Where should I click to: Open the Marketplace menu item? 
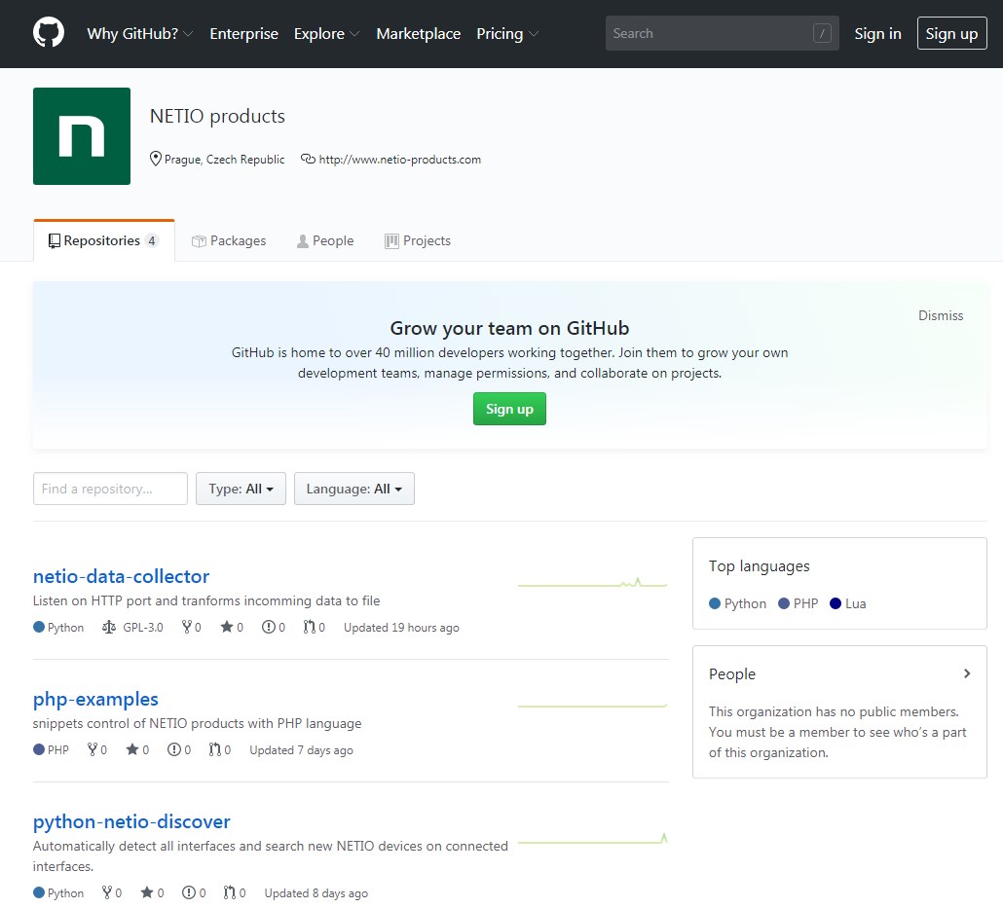pyautogui.click(x=419, y=33)
